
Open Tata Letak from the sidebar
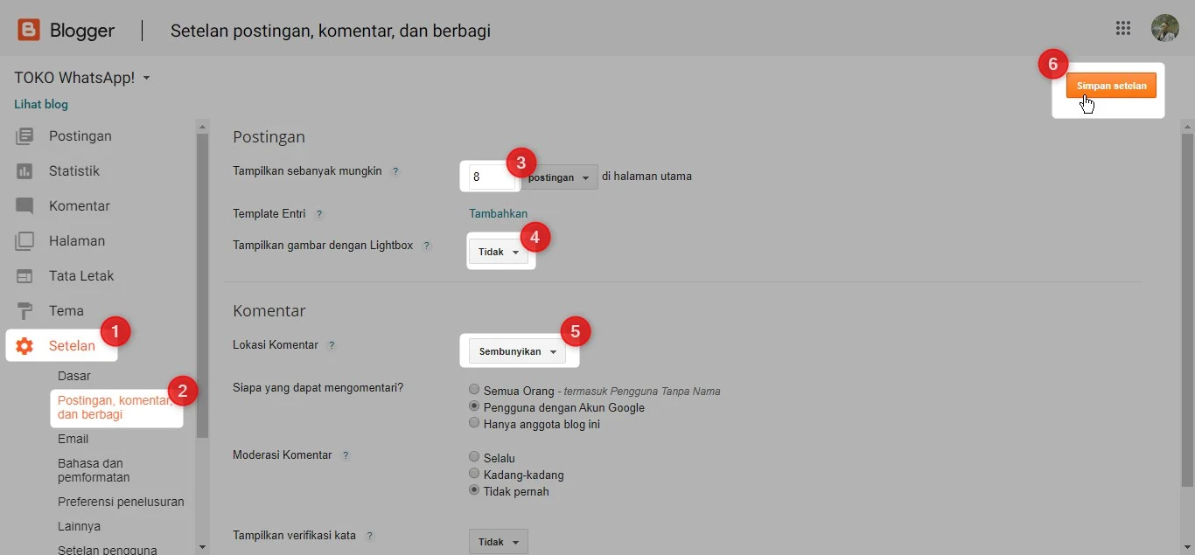81,276
